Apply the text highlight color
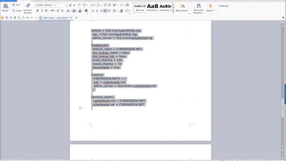Screen dimensions: 286x161 (74, 11)
